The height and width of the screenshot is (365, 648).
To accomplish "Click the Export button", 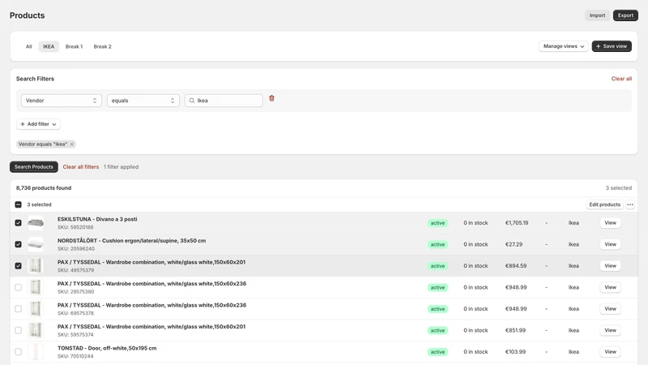I will pyautogui.click(x=625, y=15).
